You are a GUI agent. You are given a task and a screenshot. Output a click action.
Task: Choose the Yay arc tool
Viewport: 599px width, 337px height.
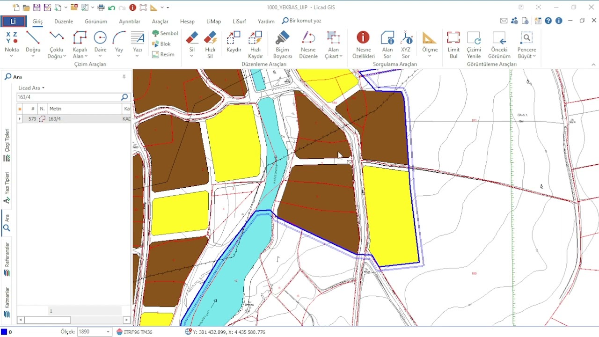click(119, 42)
